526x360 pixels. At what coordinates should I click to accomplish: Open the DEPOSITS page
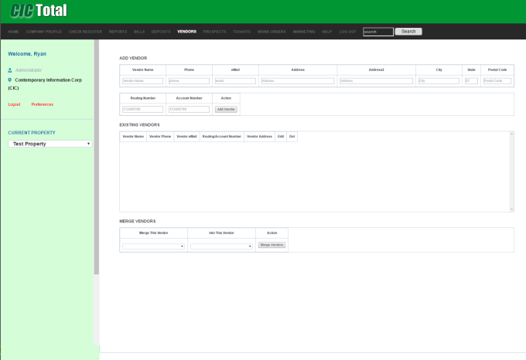pyautogui.click(x=161, y=32)
